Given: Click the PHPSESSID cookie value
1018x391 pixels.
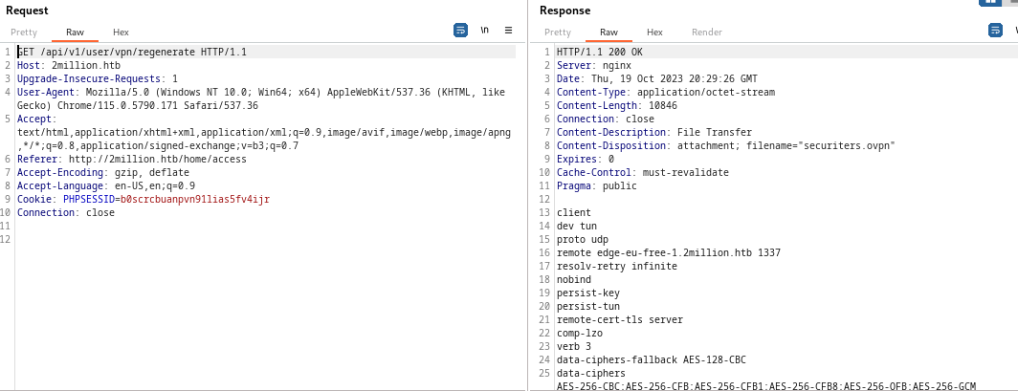Looking at the screenshot, I should coord(194,199).
